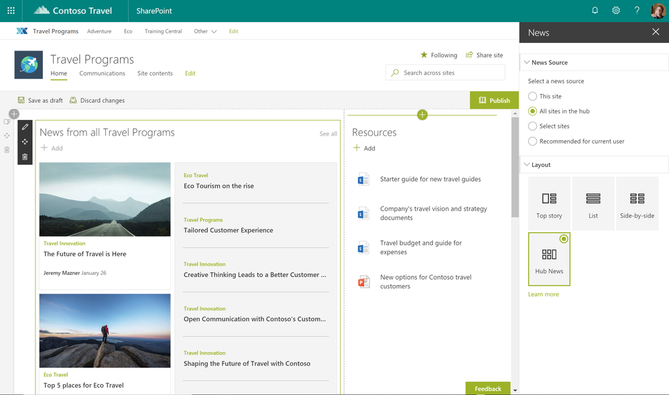669x395 pixels.
Task: Click the Search across sites field
Action: click(445, 72)
